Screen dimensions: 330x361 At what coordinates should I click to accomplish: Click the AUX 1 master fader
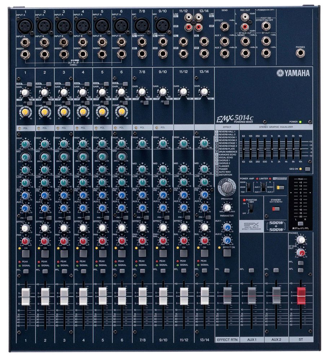pyautogui.click(x=252, y=296)
